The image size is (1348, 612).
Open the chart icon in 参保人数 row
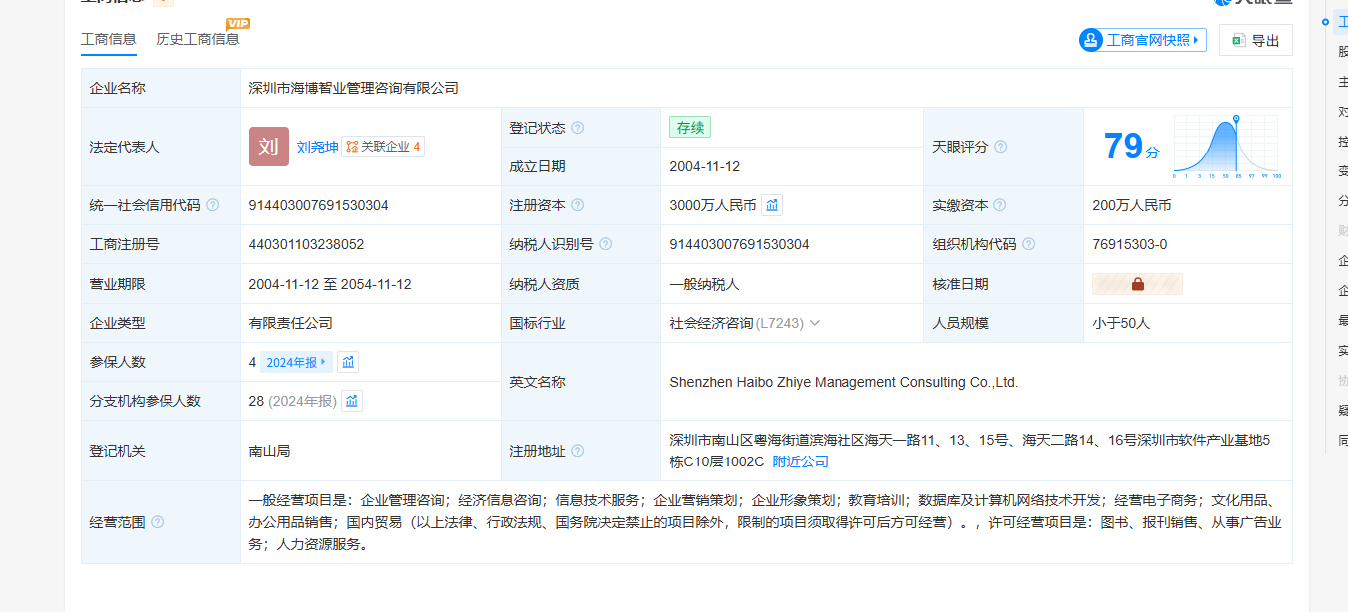pyautogui.click(x=348, y=362)
